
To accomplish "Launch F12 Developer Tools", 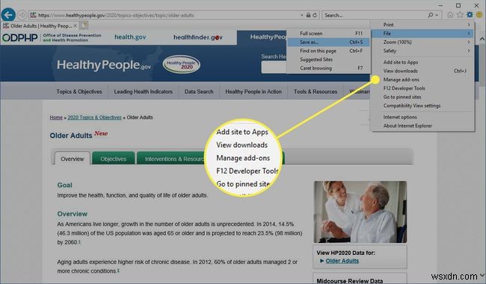I will (422, 88).
